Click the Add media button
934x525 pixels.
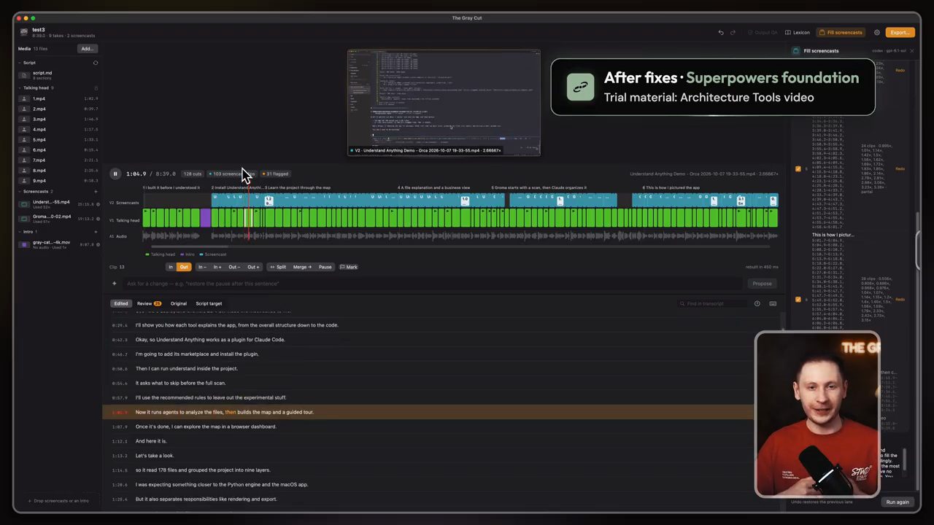click(x=87, y=49)
